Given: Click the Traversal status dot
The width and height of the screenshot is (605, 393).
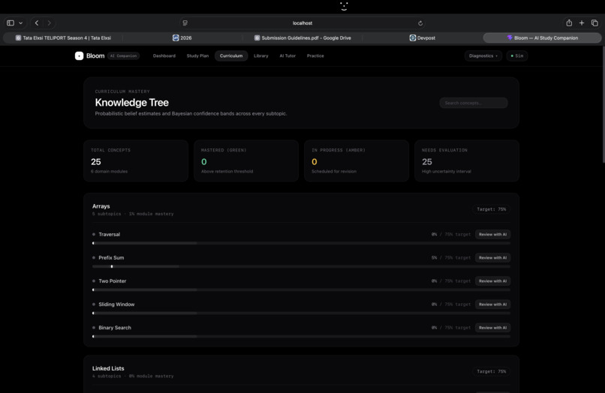Looking at the screenshot, I should coord(94,235).
